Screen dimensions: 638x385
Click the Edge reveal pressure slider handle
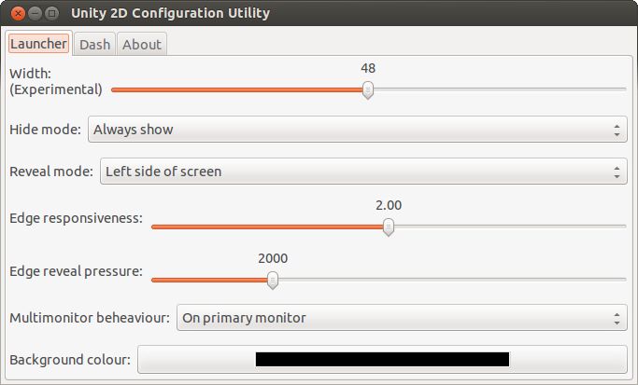(x=273, y=279)
